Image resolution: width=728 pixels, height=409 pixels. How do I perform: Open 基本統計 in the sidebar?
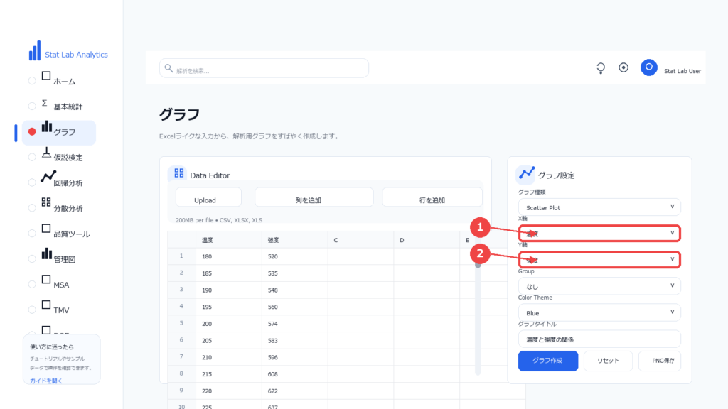(68, 107)
